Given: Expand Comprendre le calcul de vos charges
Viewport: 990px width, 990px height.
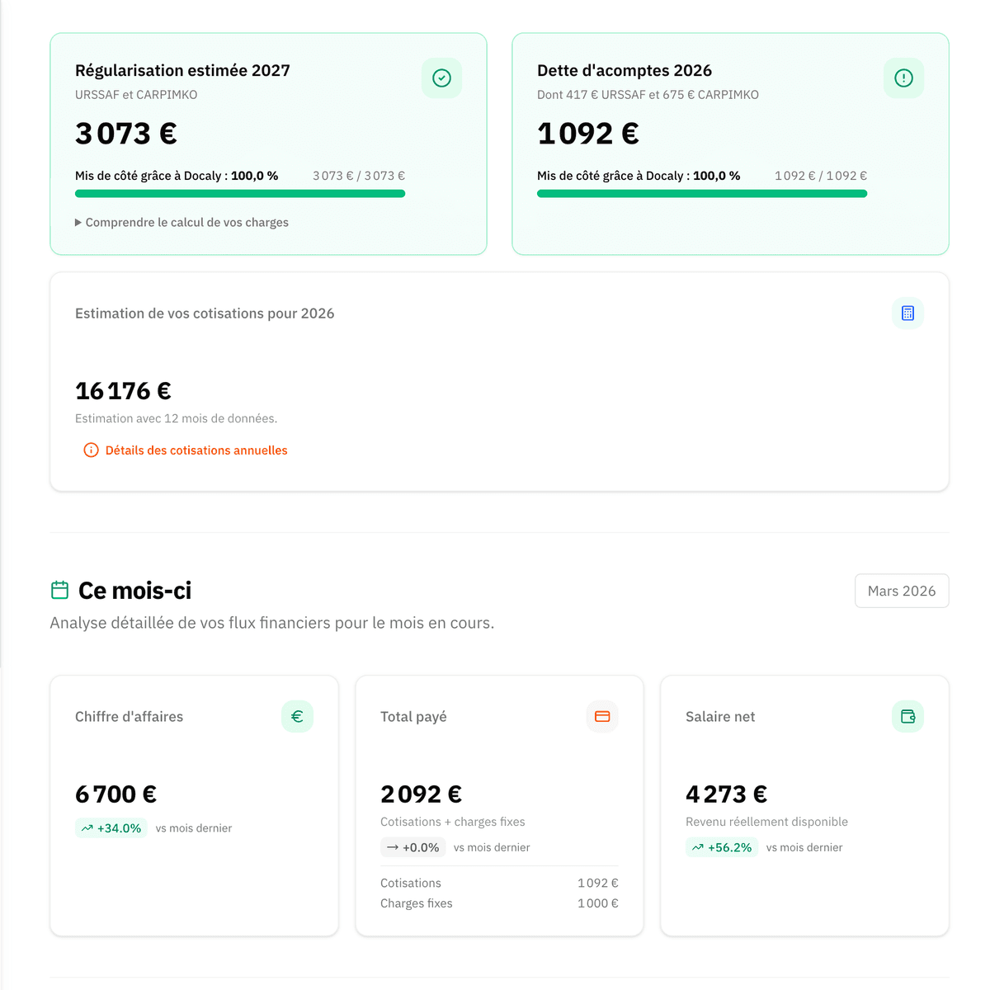Looking at the screenshot, I should click(x=182, y=223).
